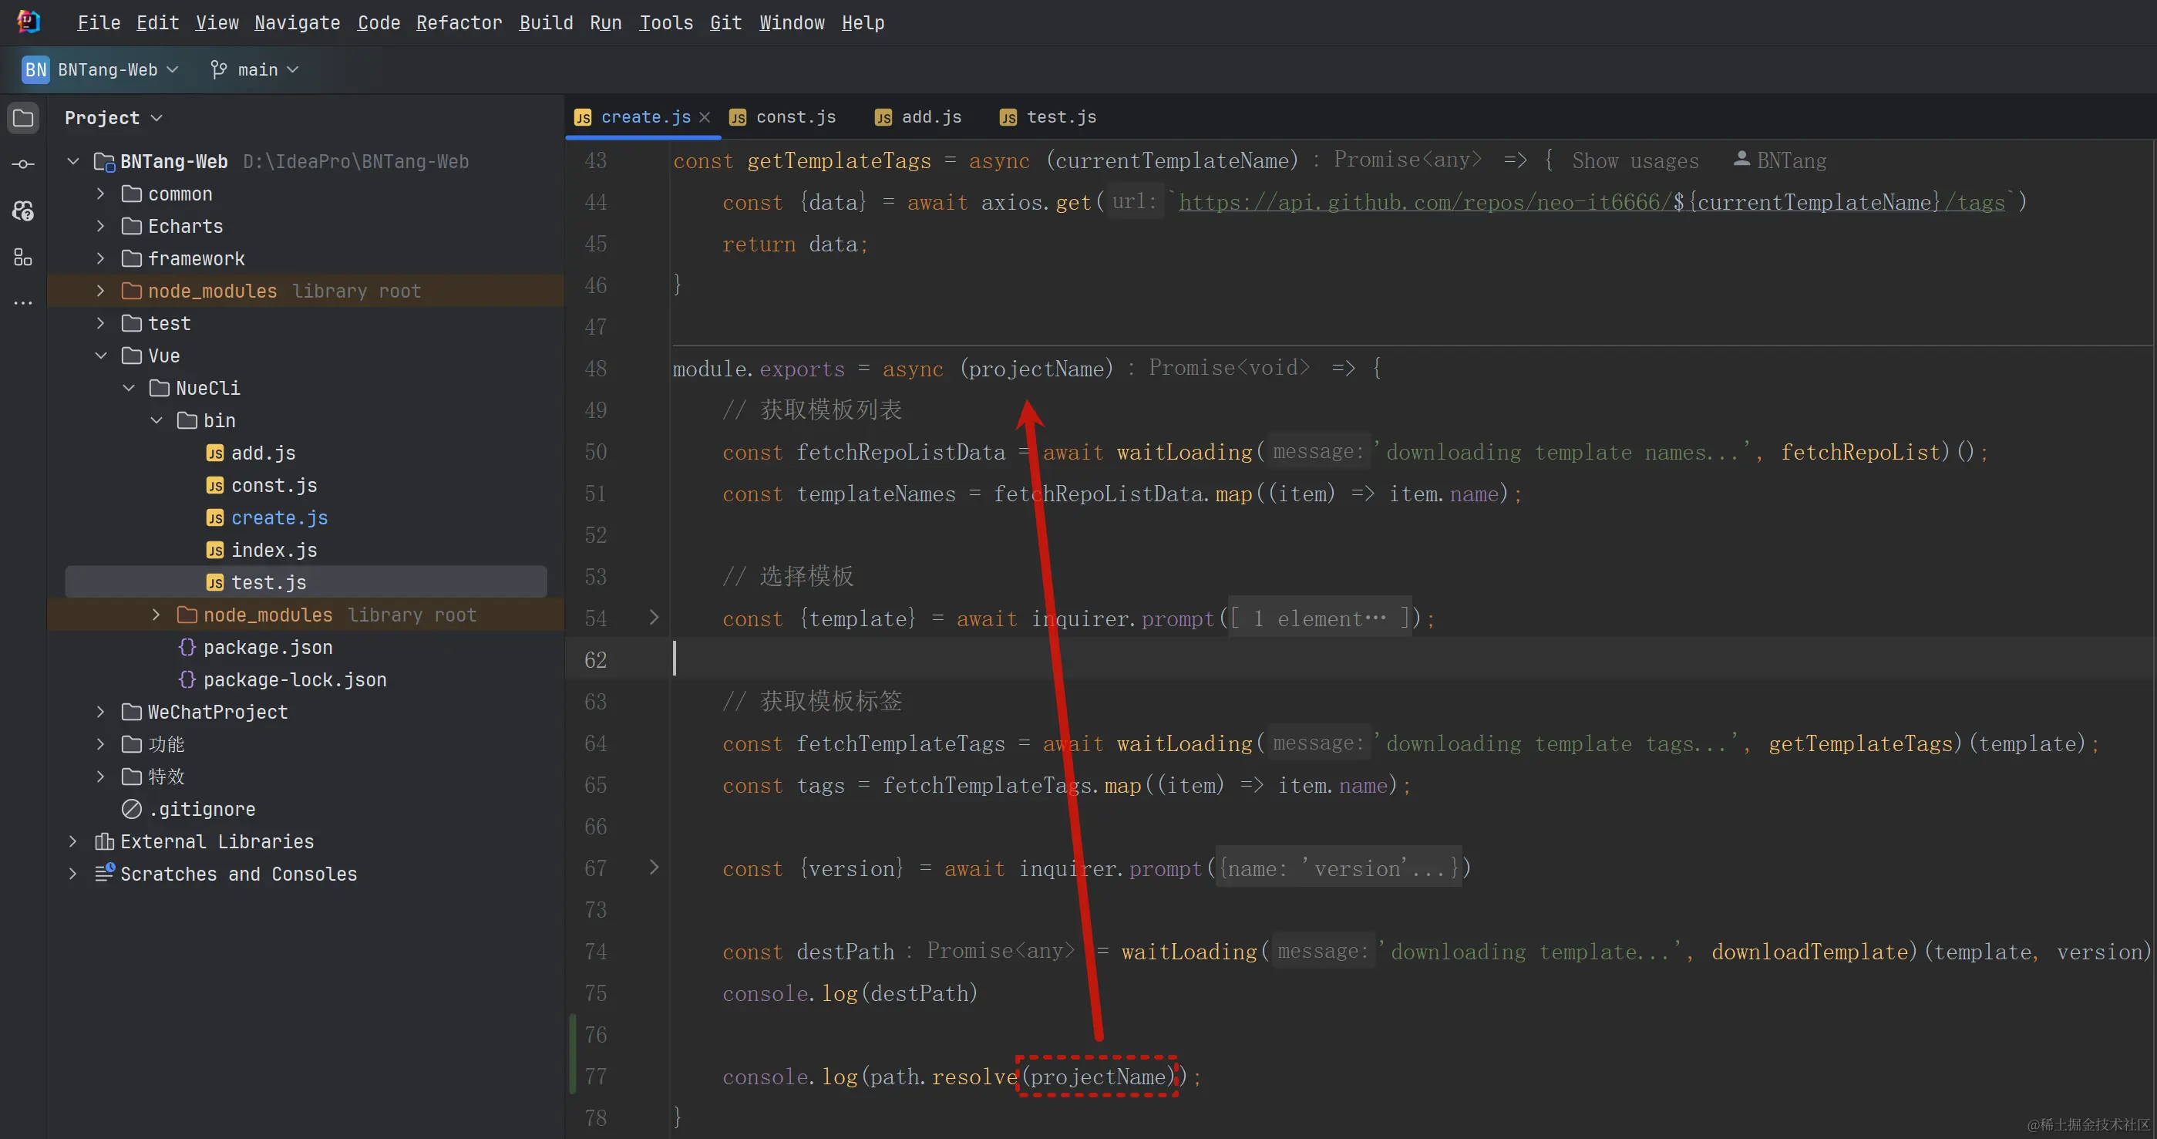This screenshot has width=2157, height=1139.
Task: Open the Project tool window icon
Action: [23, 118]
